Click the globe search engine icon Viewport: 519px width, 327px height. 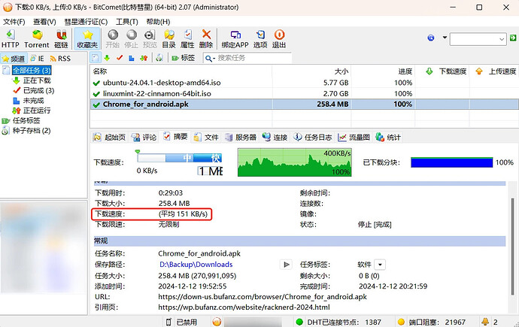431,38
